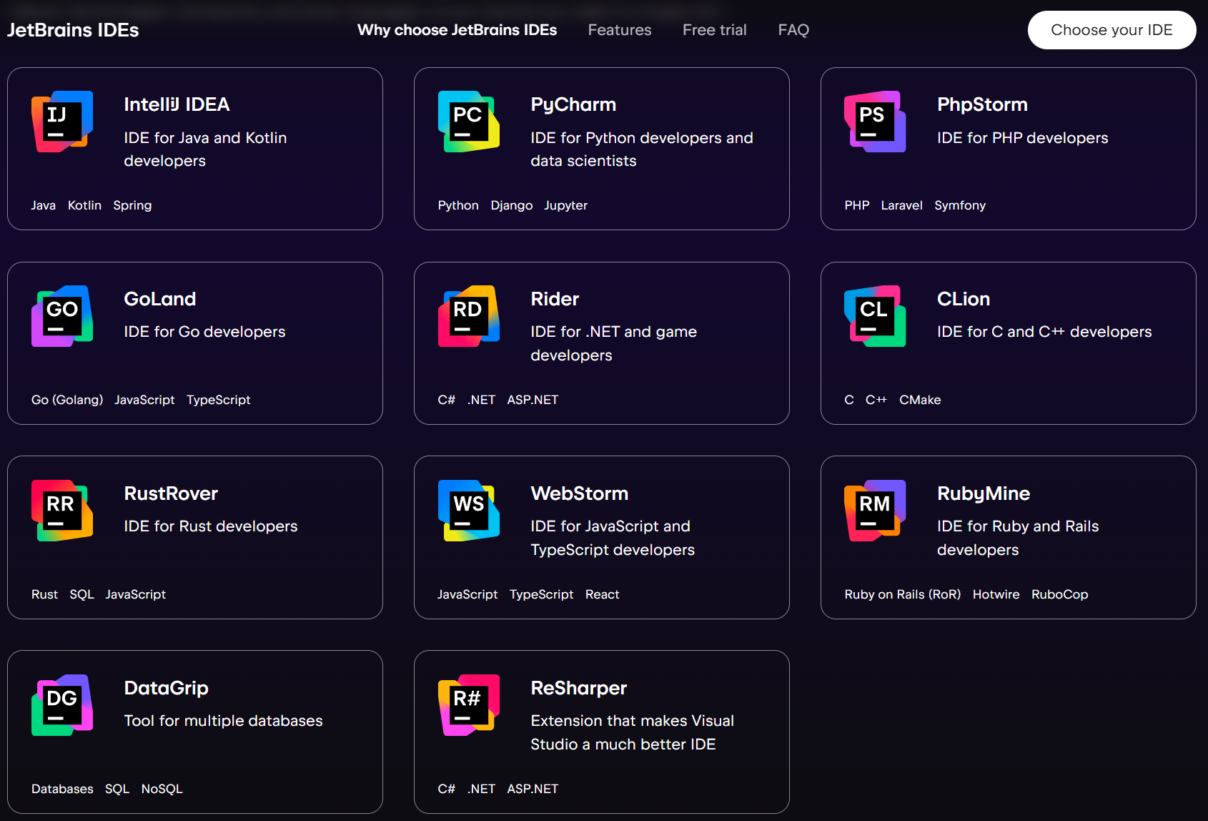This screenshot has height=821, width=1208.
Task: Click the WebStorm WS logo icon
Action: click(x=469, y=511)
